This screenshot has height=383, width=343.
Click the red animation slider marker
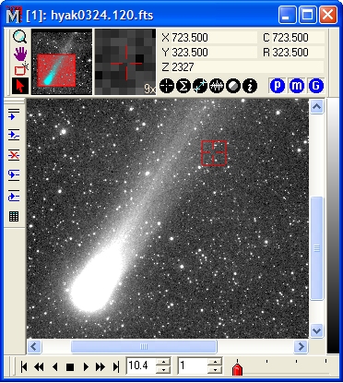coord(237,368)
